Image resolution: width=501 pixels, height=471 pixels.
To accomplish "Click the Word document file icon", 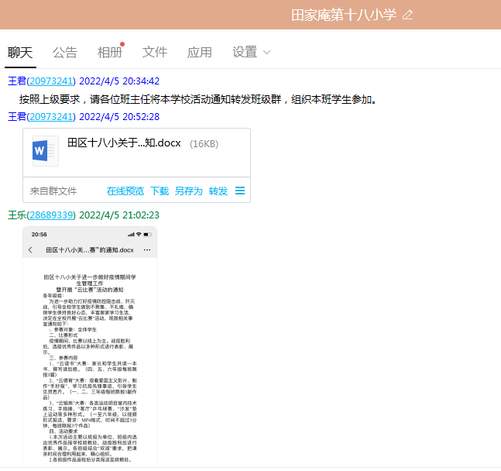I will click(45, 150).
